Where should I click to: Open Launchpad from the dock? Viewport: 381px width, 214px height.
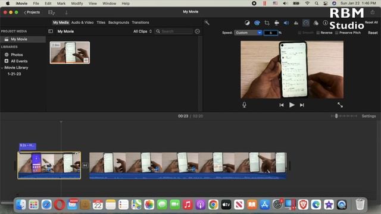pyautogui.click(x=33, y=204)
